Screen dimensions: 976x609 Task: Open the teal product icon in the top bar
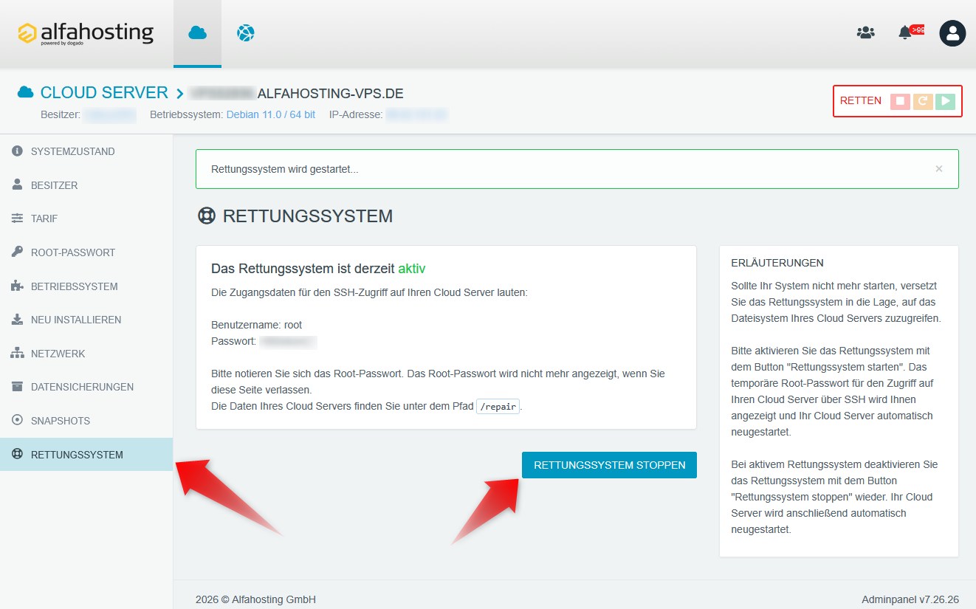pyautogui.click(x=245, y=32)
